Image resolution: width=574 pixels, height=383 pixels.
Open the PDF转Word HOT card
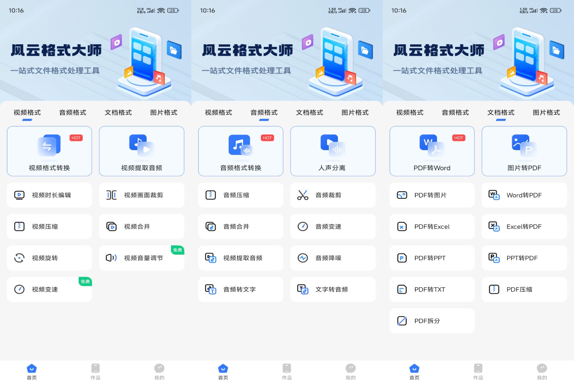pyautogui.click(x=432, y=151)
